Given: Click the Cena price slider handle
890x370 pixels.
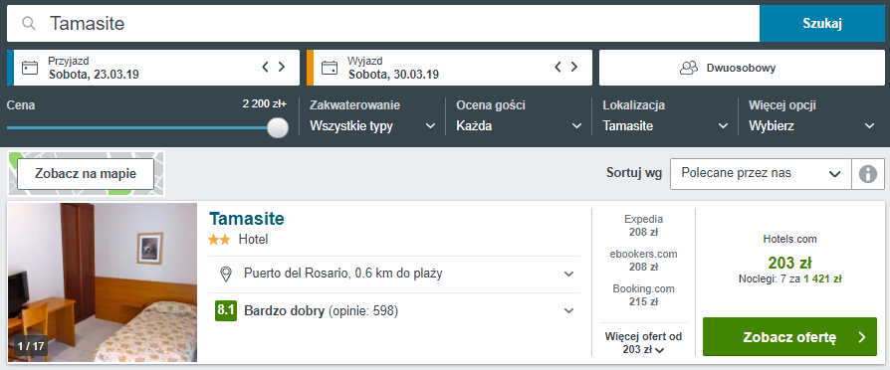Looking at the screenshot, I should (x=278, y=127).
